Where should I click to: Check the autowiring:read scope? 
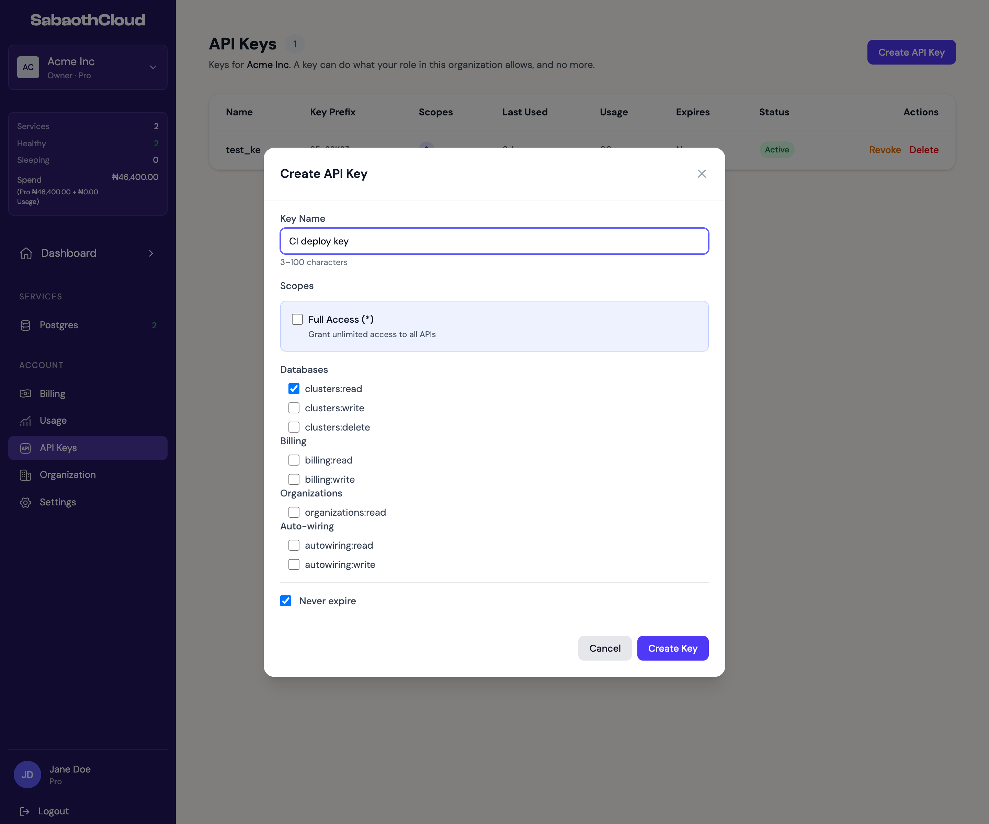coord(294,545)
